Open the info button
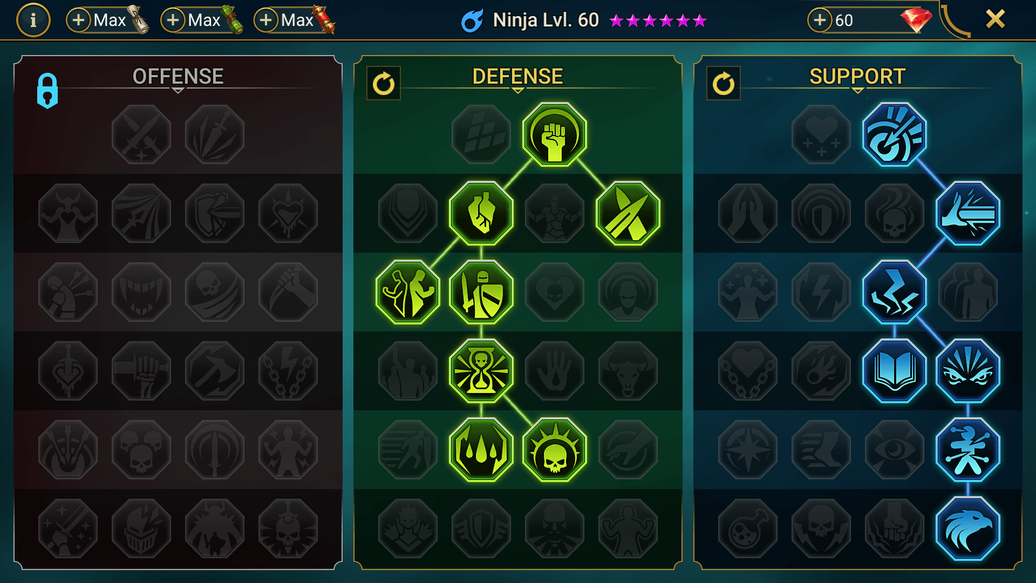Viewport: 1036px width, 583px height. 33,21
